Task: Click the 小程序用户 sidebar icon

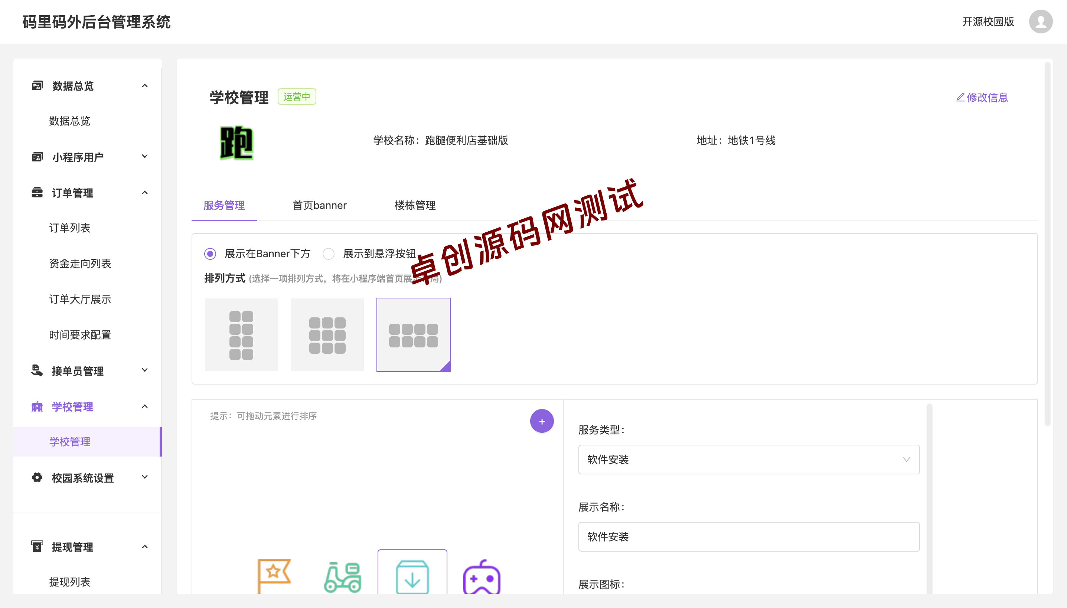Action: (37, 157)
